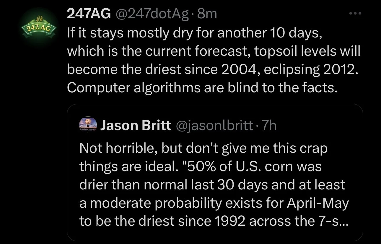Open the @247dotAg handle link

[x=150, y=14]
